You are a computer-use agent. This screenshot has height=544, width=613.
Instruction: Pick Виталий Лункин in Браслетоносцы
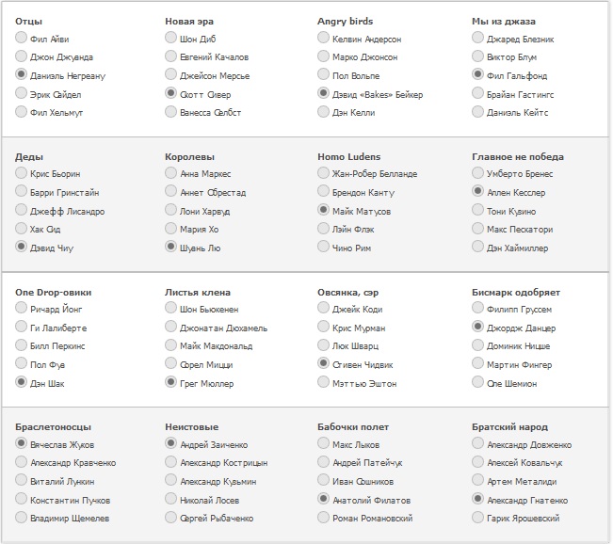pyautogui.click(x=22, y=481)
